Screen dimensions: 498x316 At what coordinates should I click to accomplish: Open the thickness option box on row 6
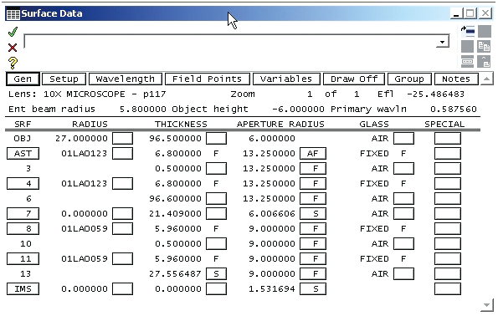[x=216, y=199]
